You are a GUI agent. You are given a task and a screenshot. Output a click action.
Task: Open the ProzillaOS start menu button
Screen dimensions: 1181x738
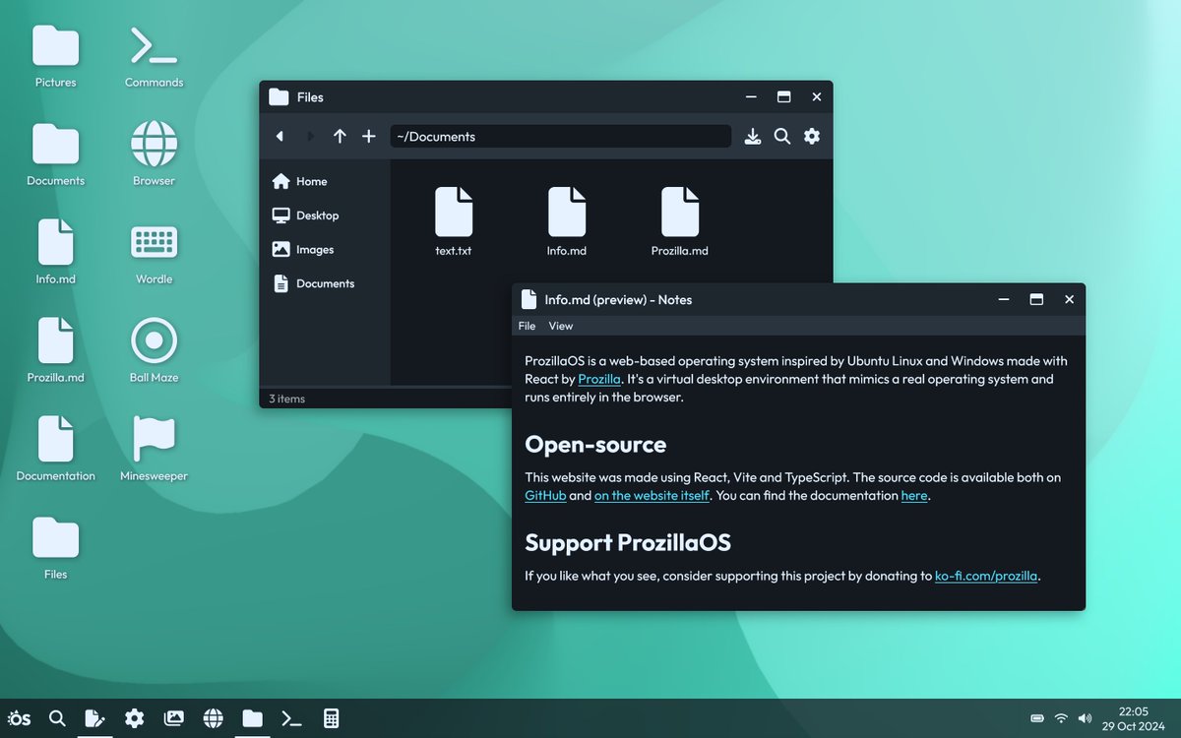(x=19, y=718)
